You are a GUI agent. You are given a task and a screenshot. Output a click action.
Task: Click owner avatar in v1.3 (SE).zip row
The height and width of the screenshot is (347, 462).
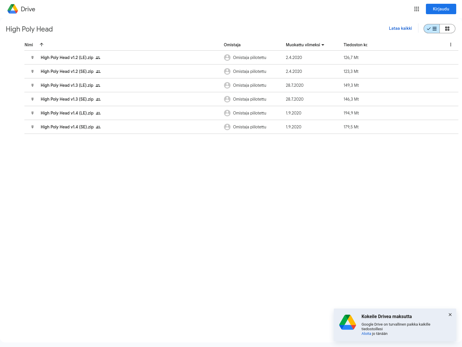pos(227,99)
